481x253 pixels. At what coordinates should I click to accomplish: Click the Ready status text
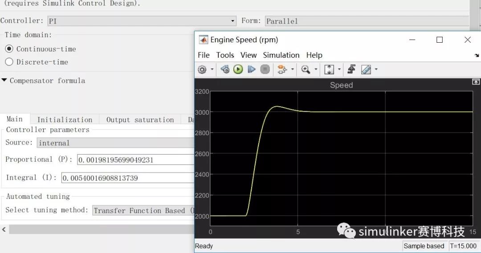coord(204,246)
